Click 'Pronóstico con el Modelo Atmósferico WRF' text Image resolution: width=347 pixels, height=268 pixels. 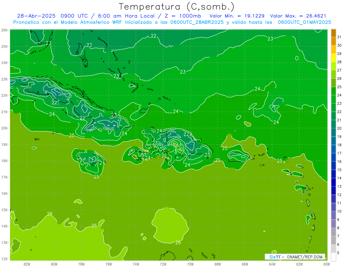68,22
